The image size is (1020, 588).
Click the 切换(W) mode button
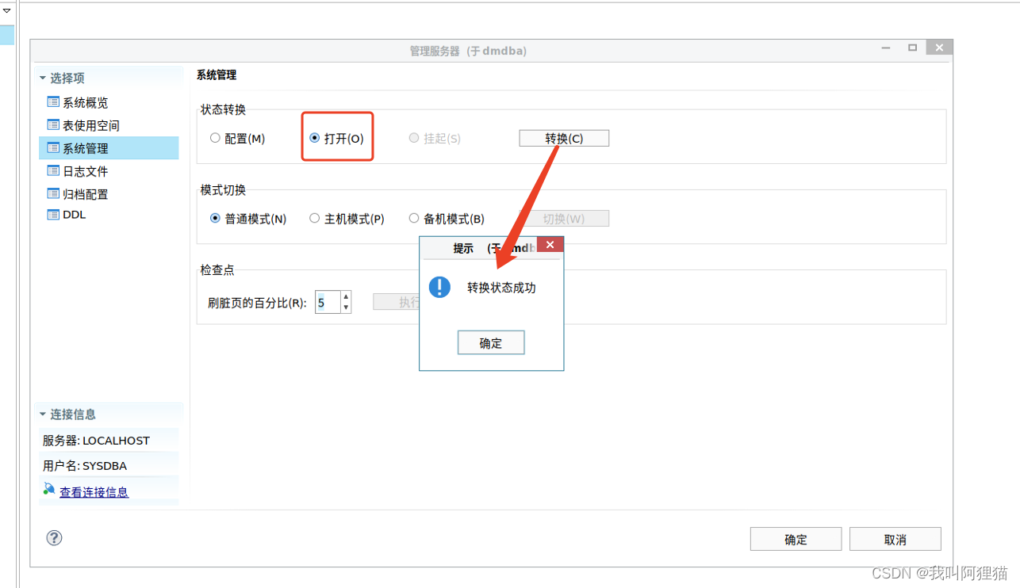pyautogui.click(x=564, y=219)
